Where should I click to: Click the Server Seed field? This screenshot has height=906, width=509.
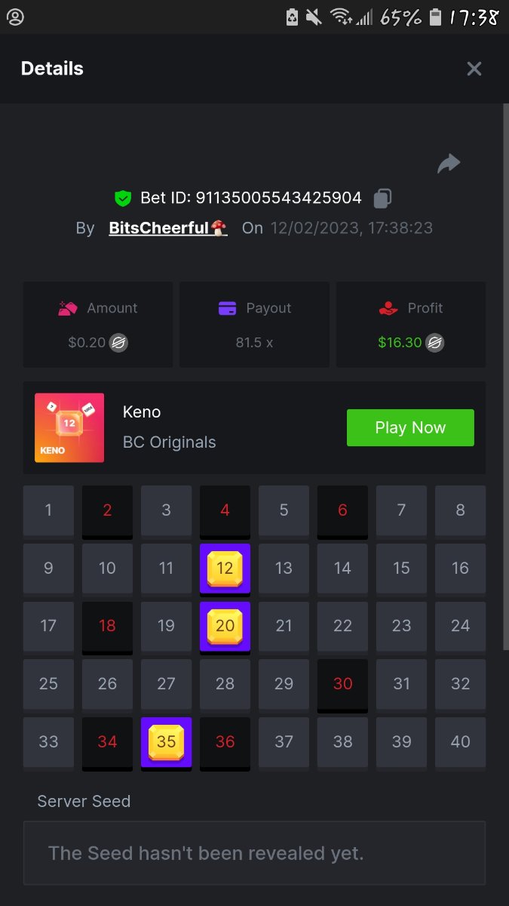coord(254,853)
